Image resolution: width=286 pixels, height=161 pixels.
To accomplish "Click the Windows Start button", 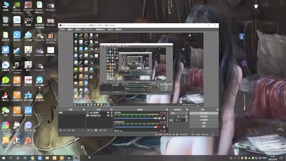I will (x=4, y=158).
